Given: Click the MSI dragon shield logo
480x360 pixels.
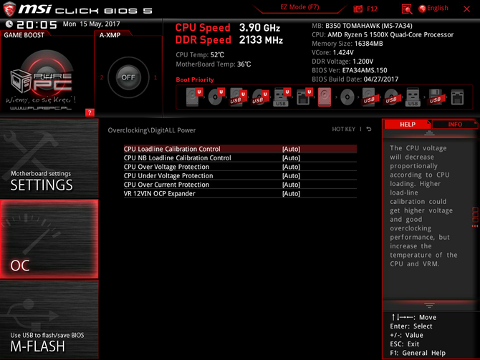Looking at the screenshot, I should [x=9, y=9].
